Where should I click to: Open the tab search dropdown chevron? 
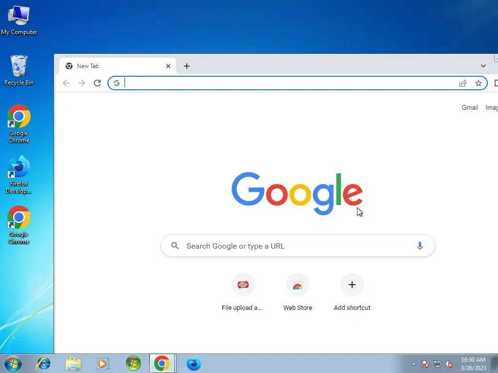pos(483,66)
